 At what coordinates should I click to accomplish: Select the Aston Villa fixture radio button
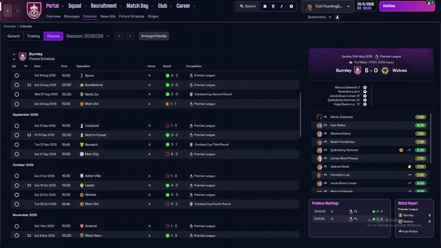17,176
